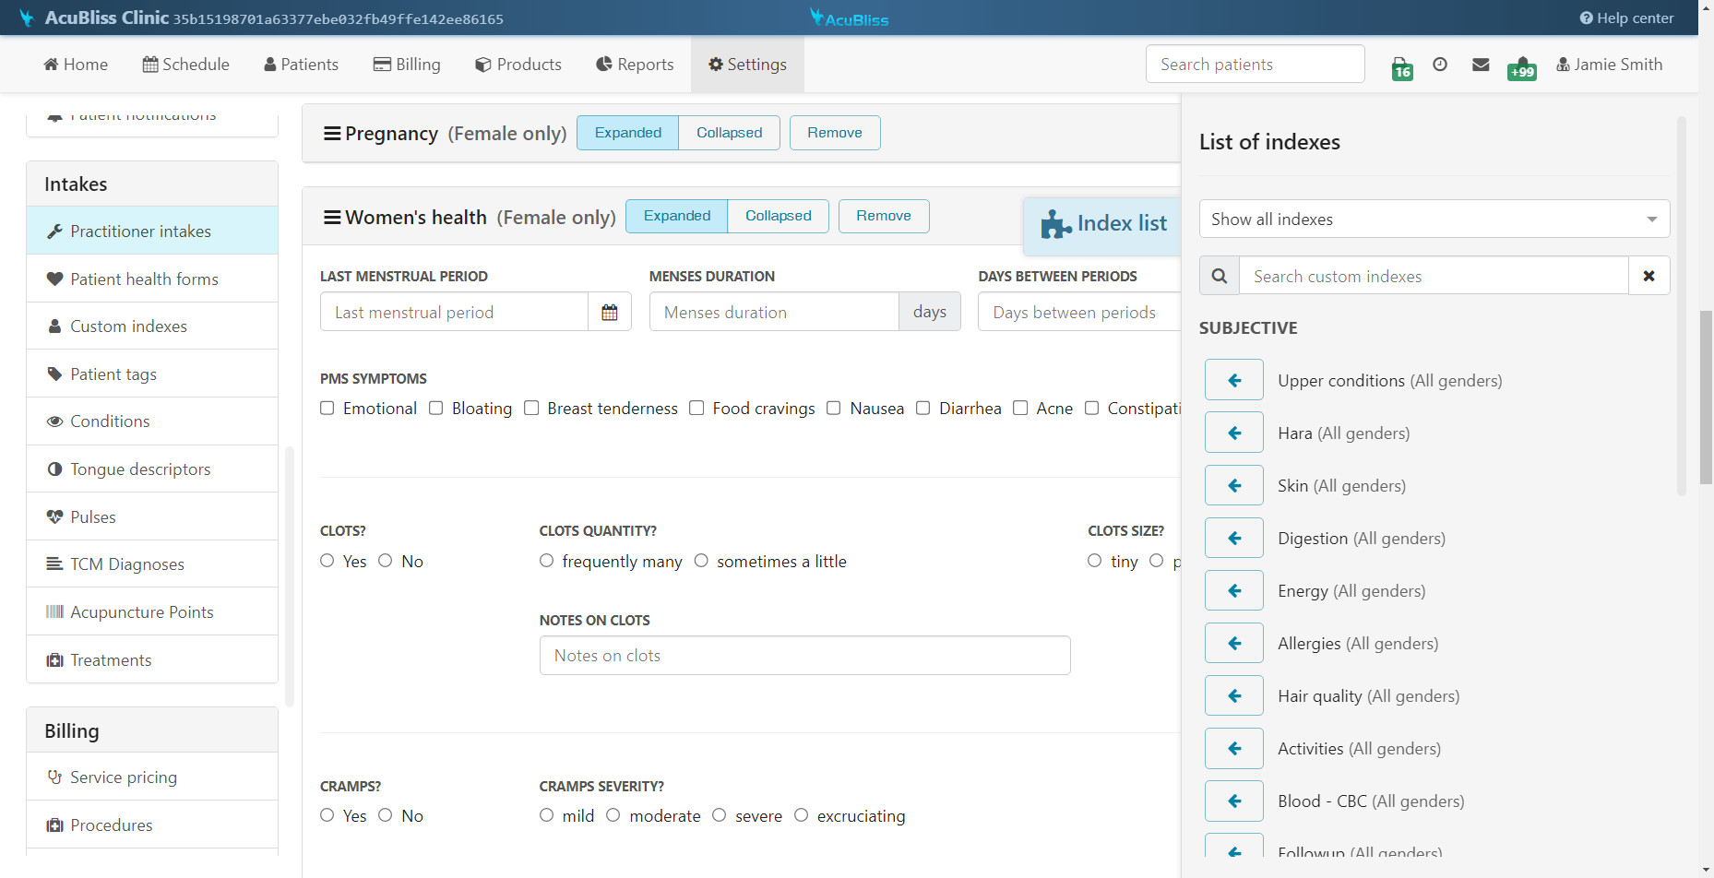Open Tongue descriptors in the sidebar
The image size is (1714, 878).
[x=152, y=469]
